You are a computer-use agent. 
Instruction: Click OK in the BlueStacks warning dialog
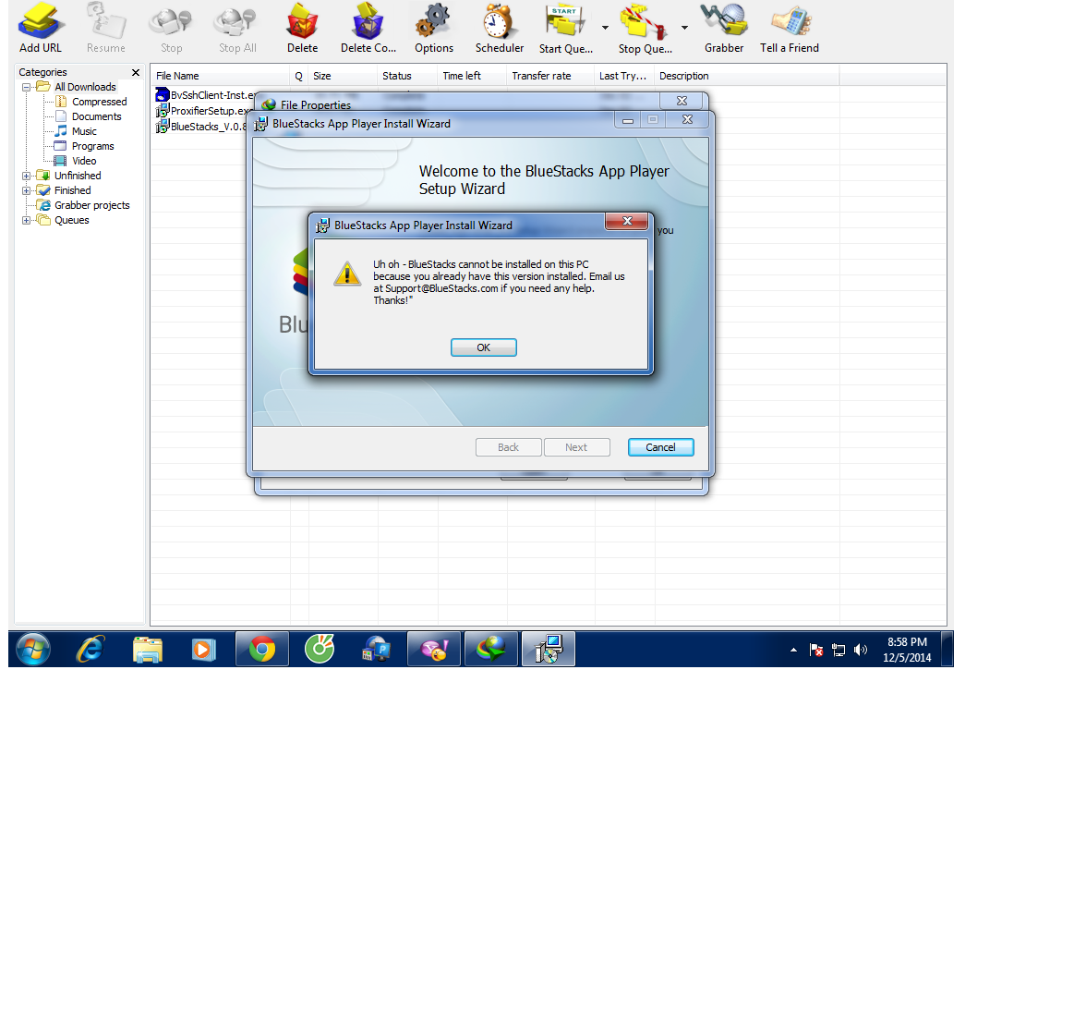point(484,347)
